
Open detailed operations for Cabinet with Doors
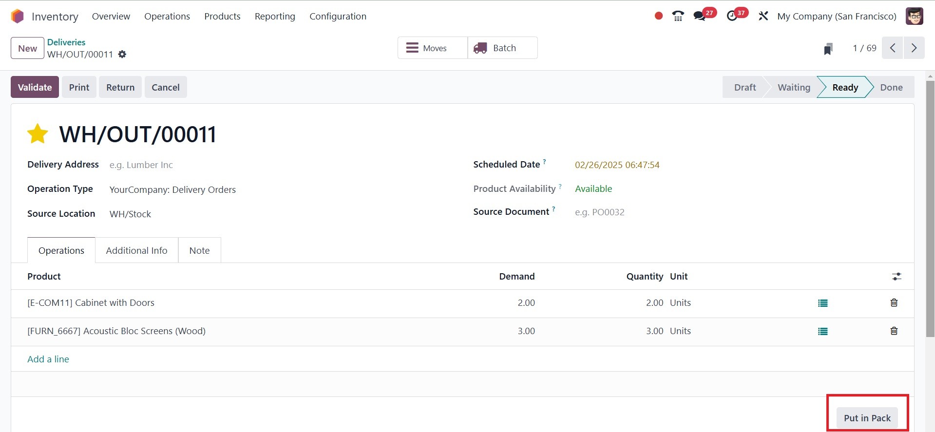pos(822,303)
